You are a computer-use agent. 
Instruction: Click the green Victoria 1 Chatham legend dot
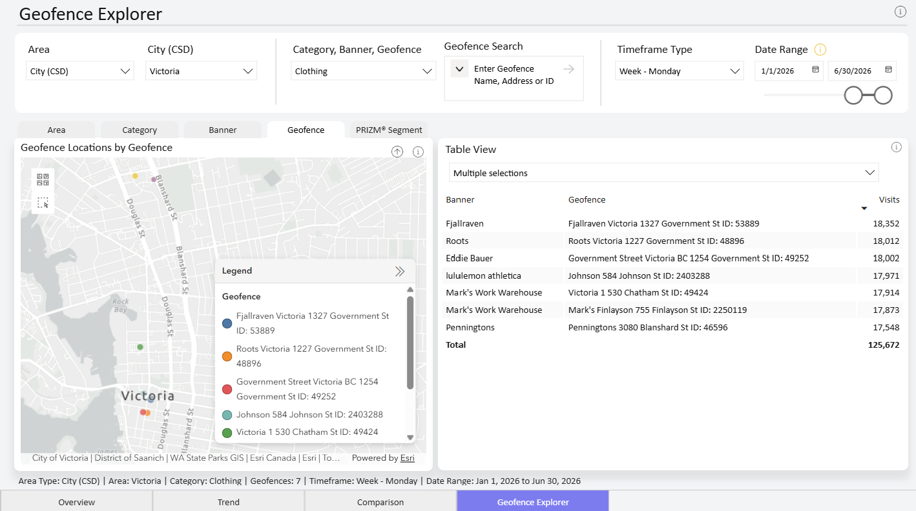(x=227, y=433)
